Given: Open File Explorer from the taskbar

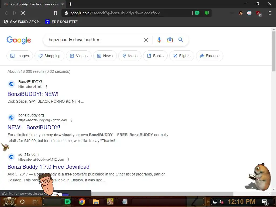Looking at the screenshot, I should click(96, 202).
